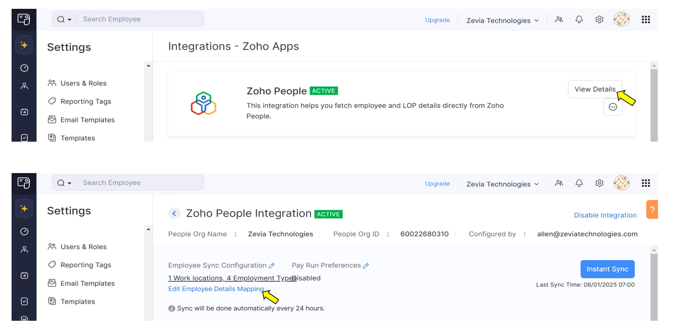Open the orange help question-mark tab
Screen dimensions: 674x334
pyautogui.click(x=652, y=209)
